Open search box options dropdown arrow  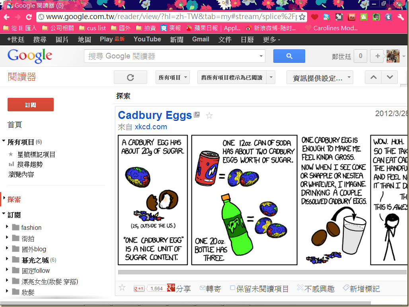point(261,56)
